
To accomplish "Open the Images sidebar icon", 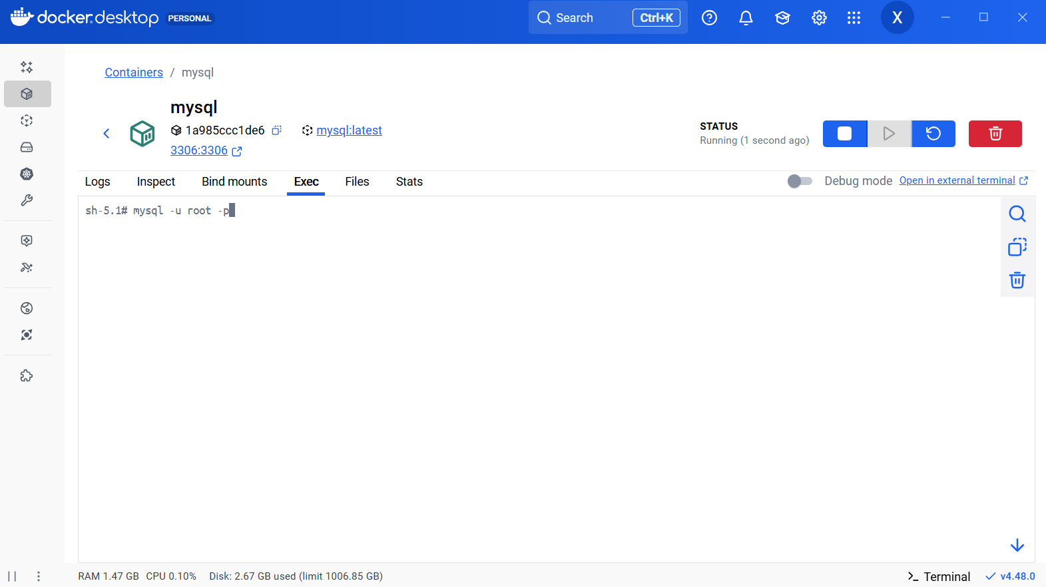I will coord(27,120).
